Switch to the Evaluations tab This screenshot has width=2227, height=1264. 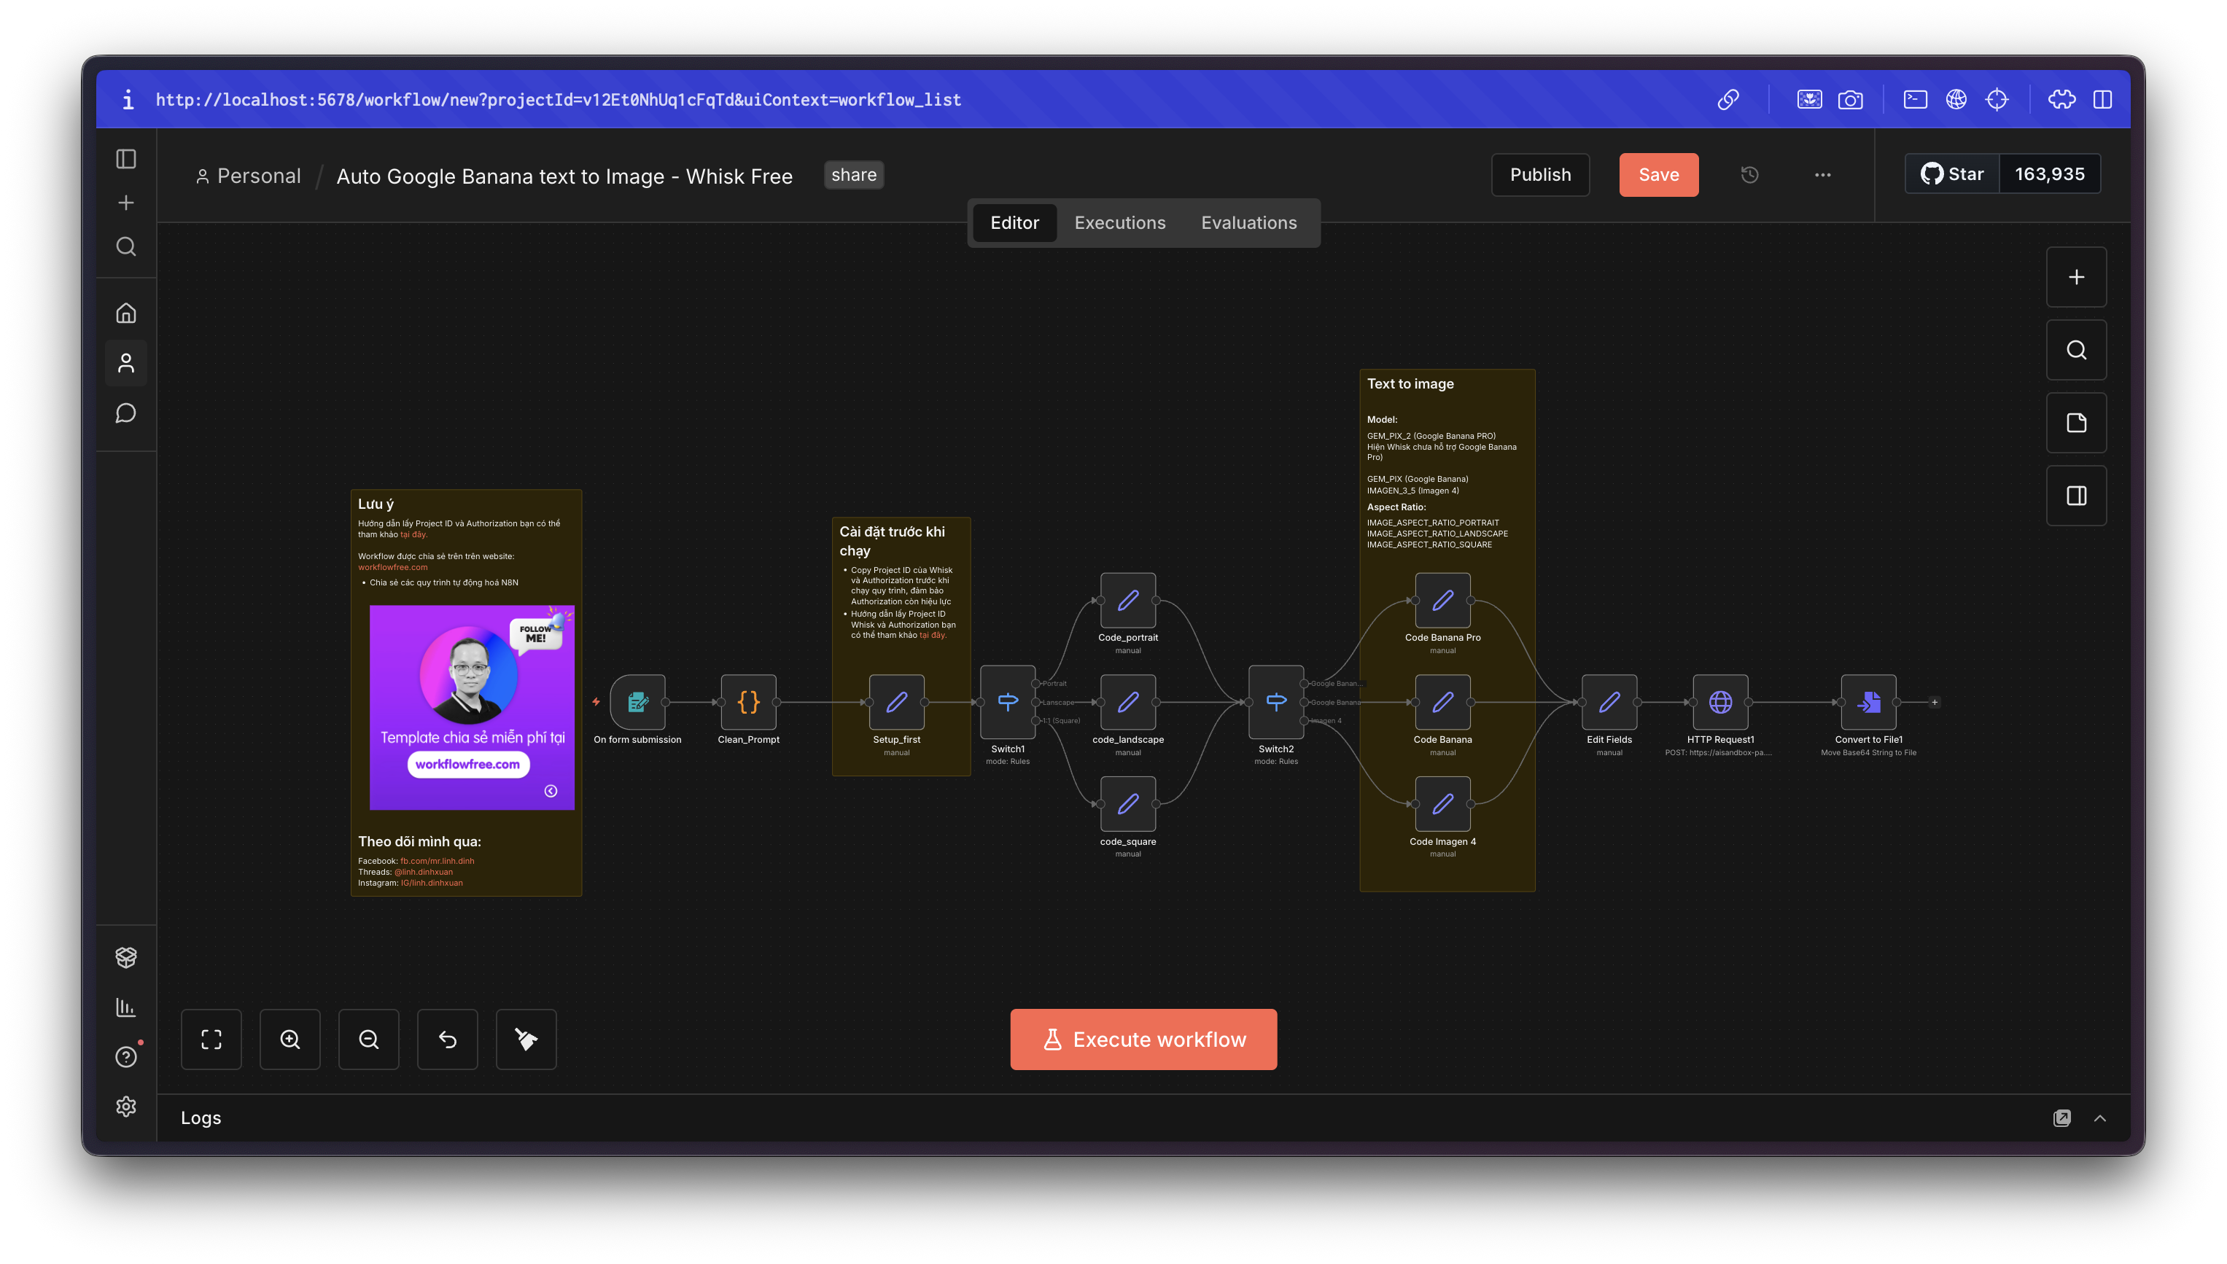(x=1248, y=222)
